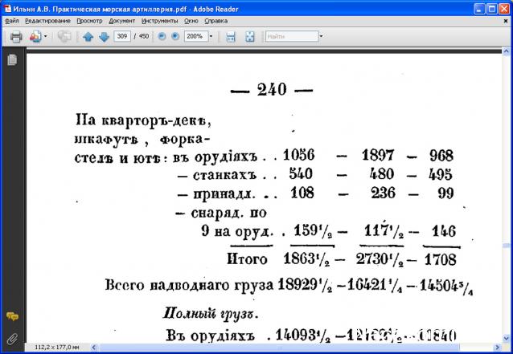Print the document with the printer icon

coord(16,37)
